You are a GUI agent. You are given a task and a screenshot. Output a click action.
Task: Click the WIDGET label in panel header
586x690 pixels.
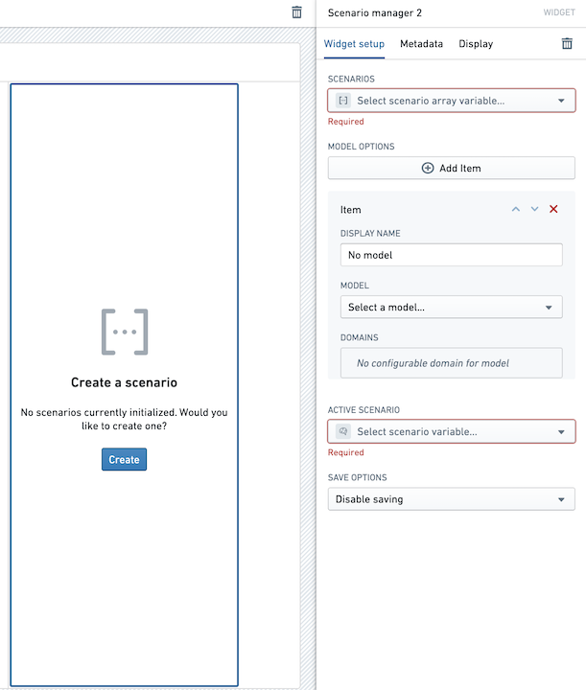(x=559, y=12)
